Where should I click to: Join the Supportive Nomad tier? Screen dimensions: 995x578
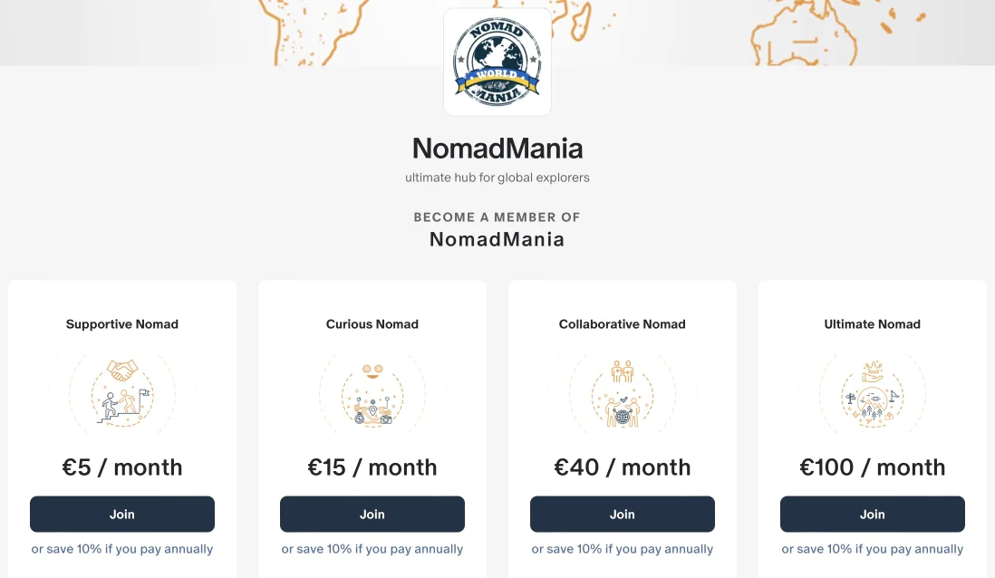(x=122, y=514)
